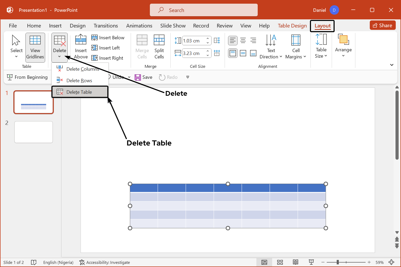Switch to the Table Design tab

point(292,26)
